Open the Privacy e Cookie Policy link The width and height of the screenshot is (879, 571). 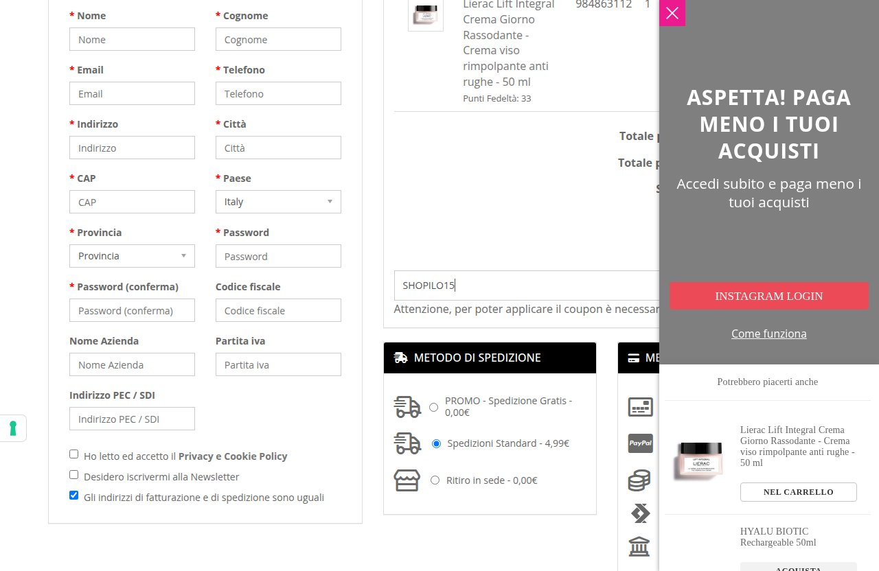click(x=233, y=456)
